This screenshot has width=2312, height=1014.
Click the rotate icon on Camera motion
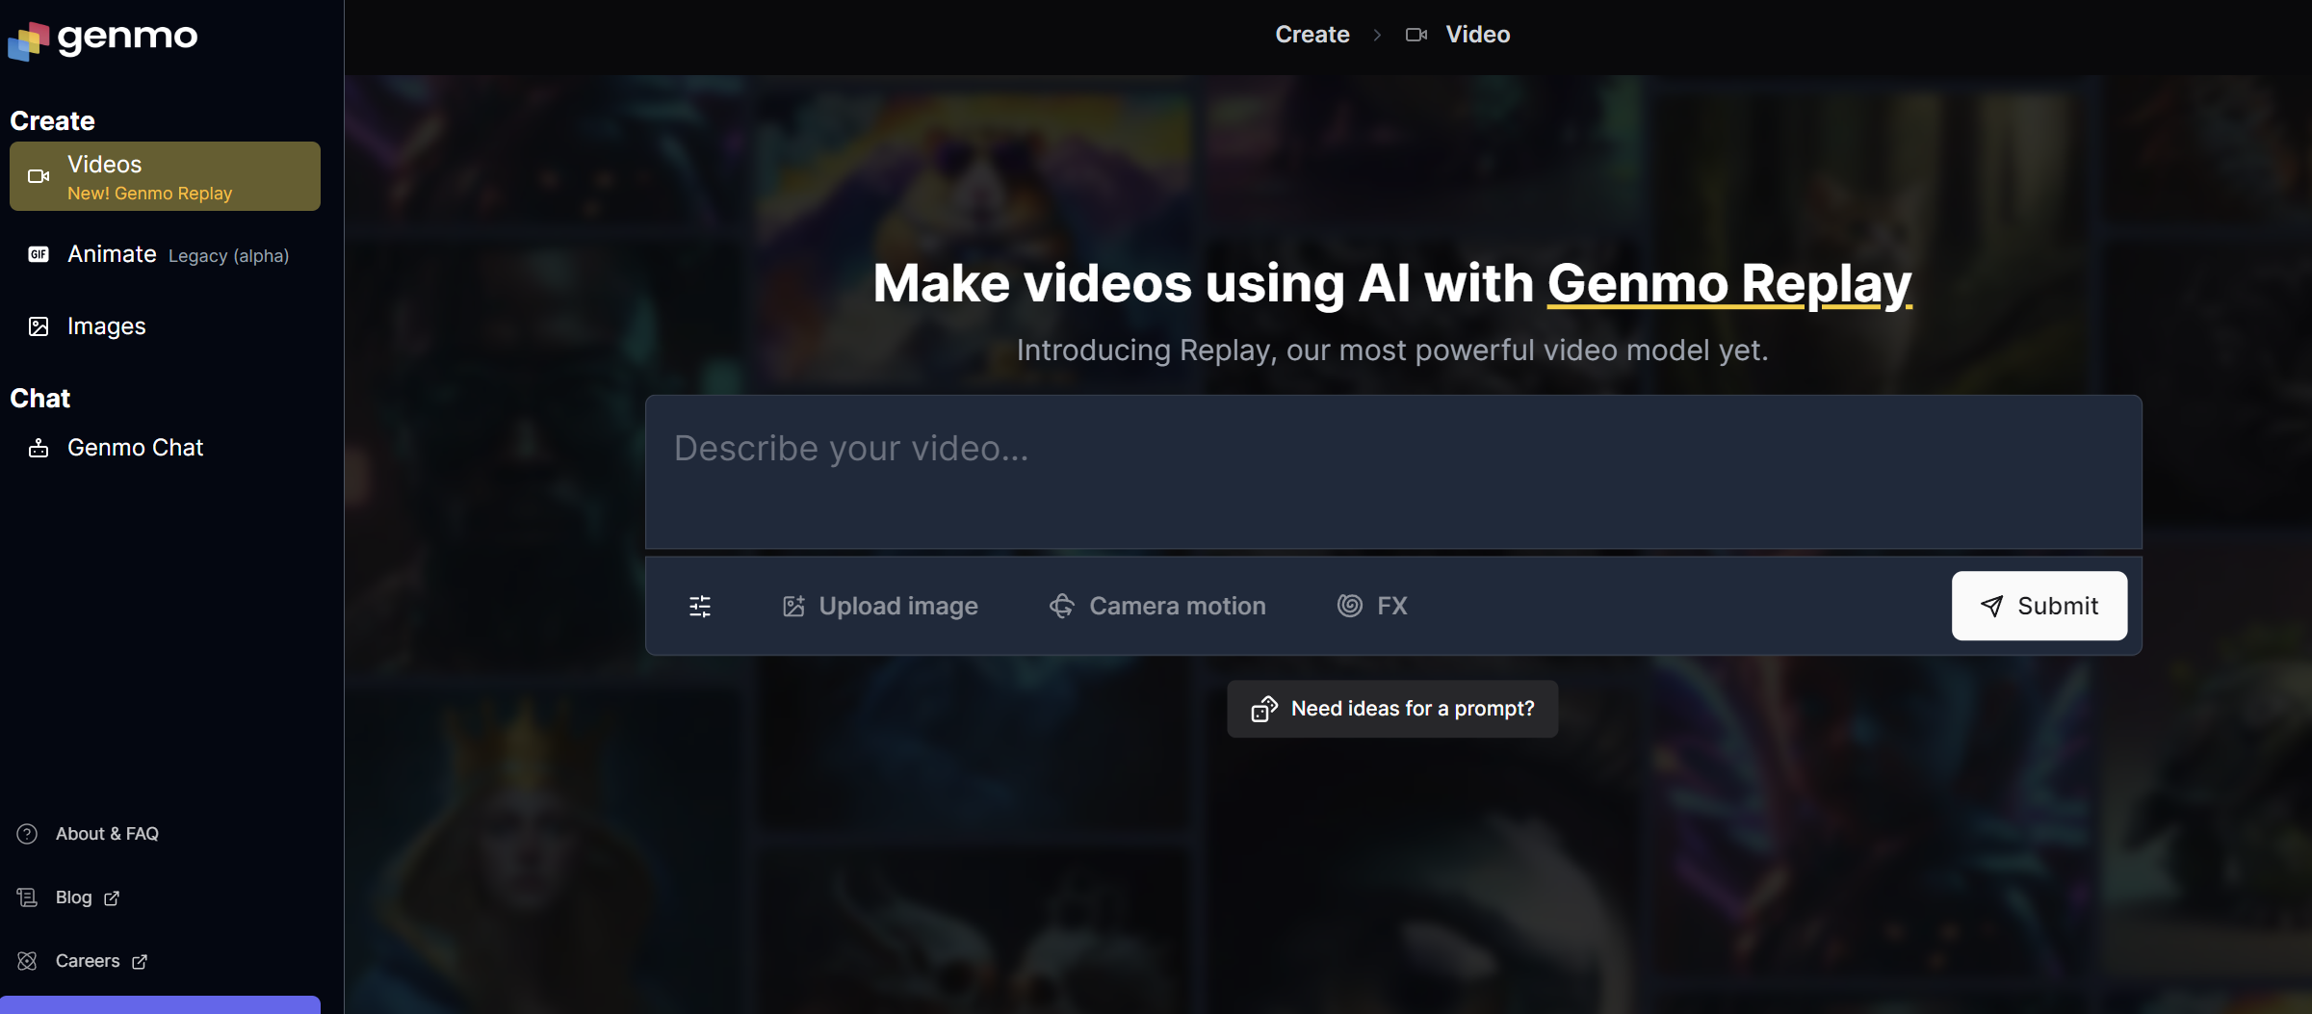[1062, 606]
